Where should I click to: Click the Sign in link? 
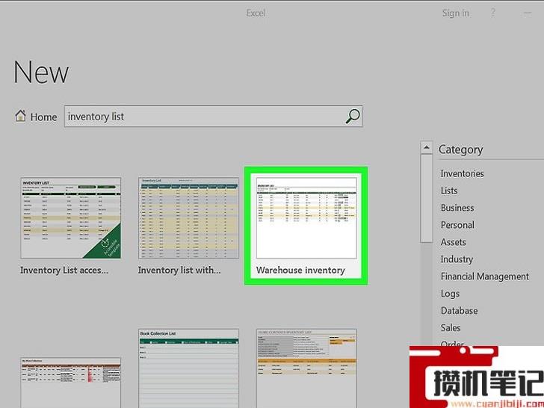tap(456, 13)
